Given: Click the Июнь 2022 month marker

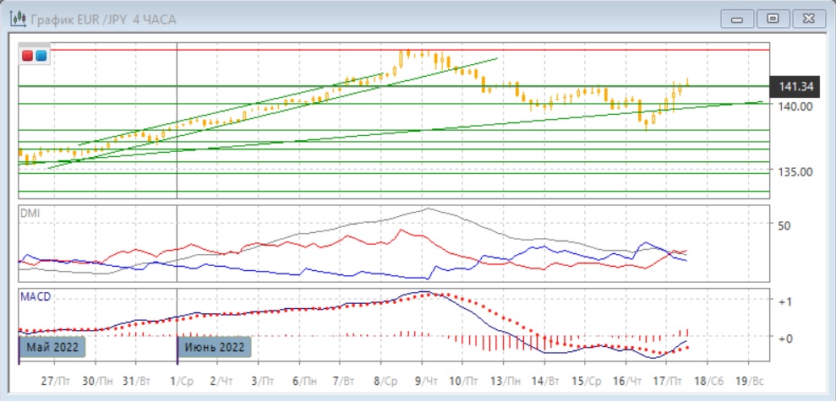Looking at the screenshot, I should [212, 347].
